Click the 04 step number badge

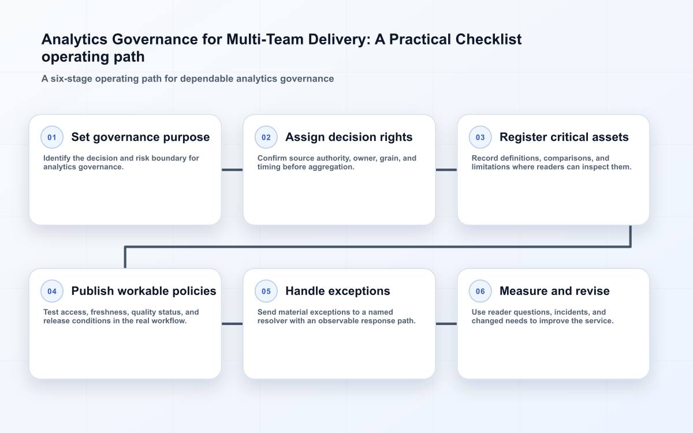(52, 292)
